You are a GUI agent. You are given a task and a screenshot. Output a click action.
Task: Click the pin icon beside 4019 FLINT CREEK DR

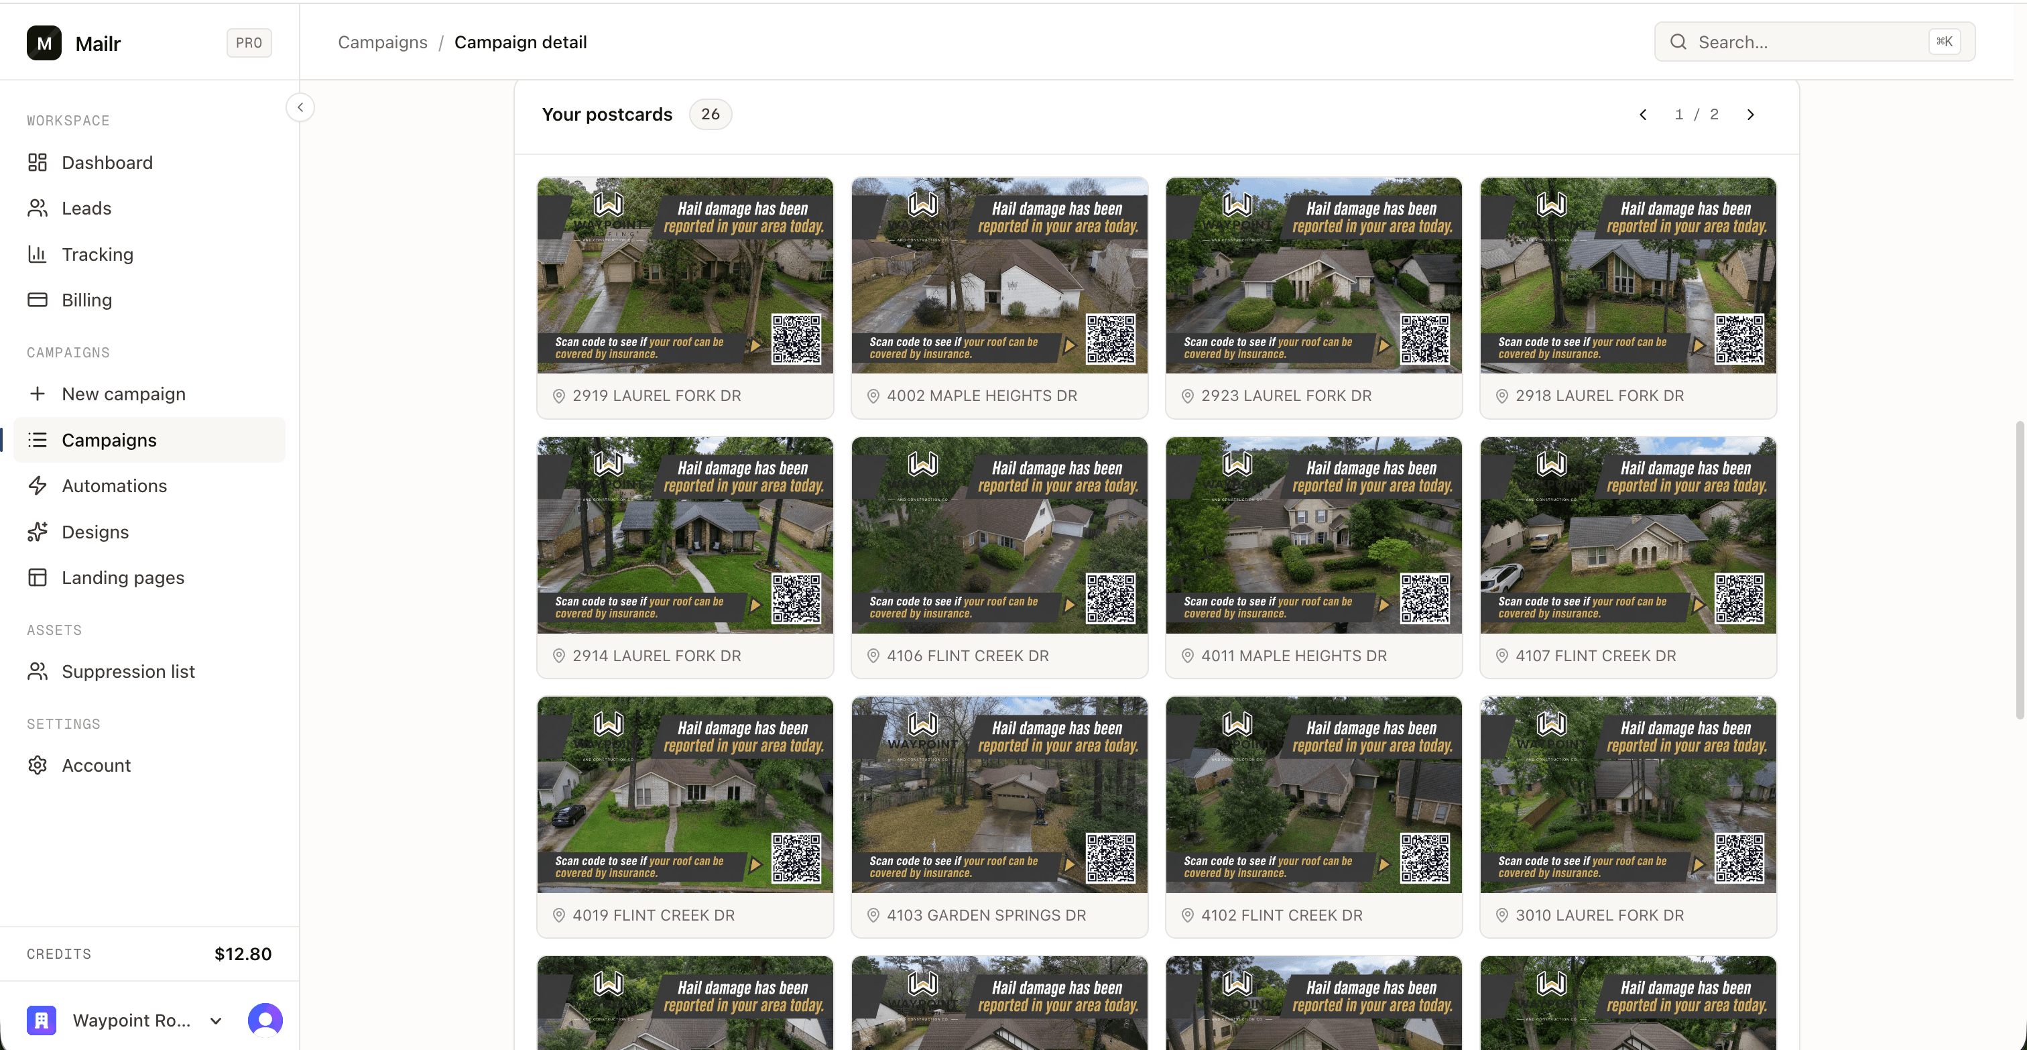pyautogui.click(x=558, y=915)
